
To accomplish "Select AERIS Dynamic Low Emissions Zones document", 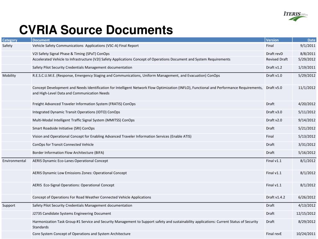I will coord(79,173).
